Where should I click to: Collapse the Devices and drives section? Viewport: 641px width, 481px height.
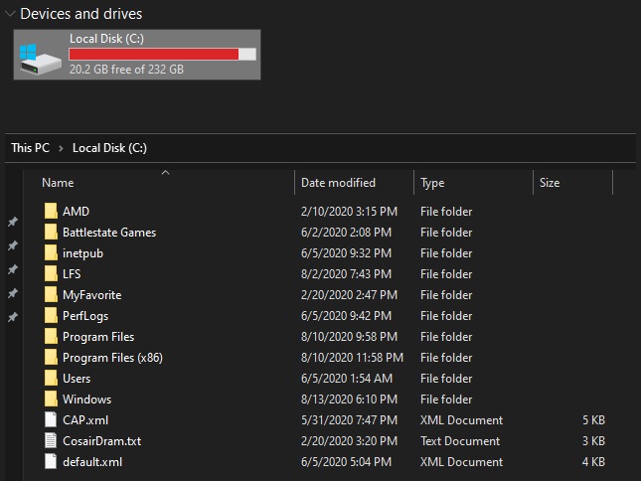tap(9, 14)
